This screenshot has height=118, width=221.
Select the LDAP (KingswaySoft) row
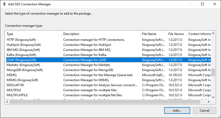(x=108, y=60)
